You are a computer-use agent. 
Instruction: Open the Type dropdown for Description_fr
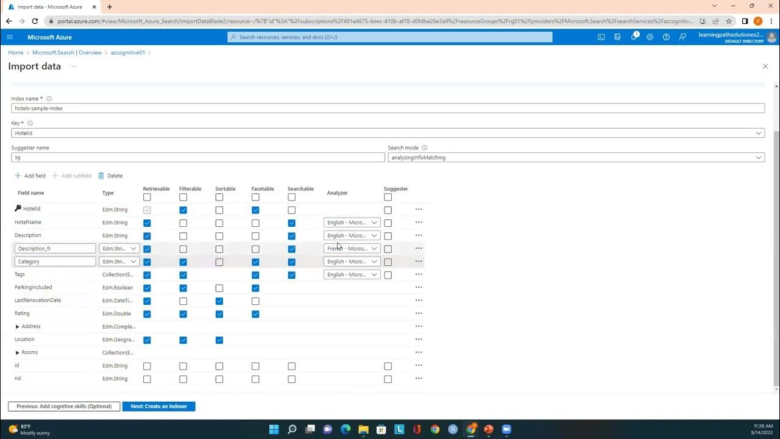click(x=119, y=248)
